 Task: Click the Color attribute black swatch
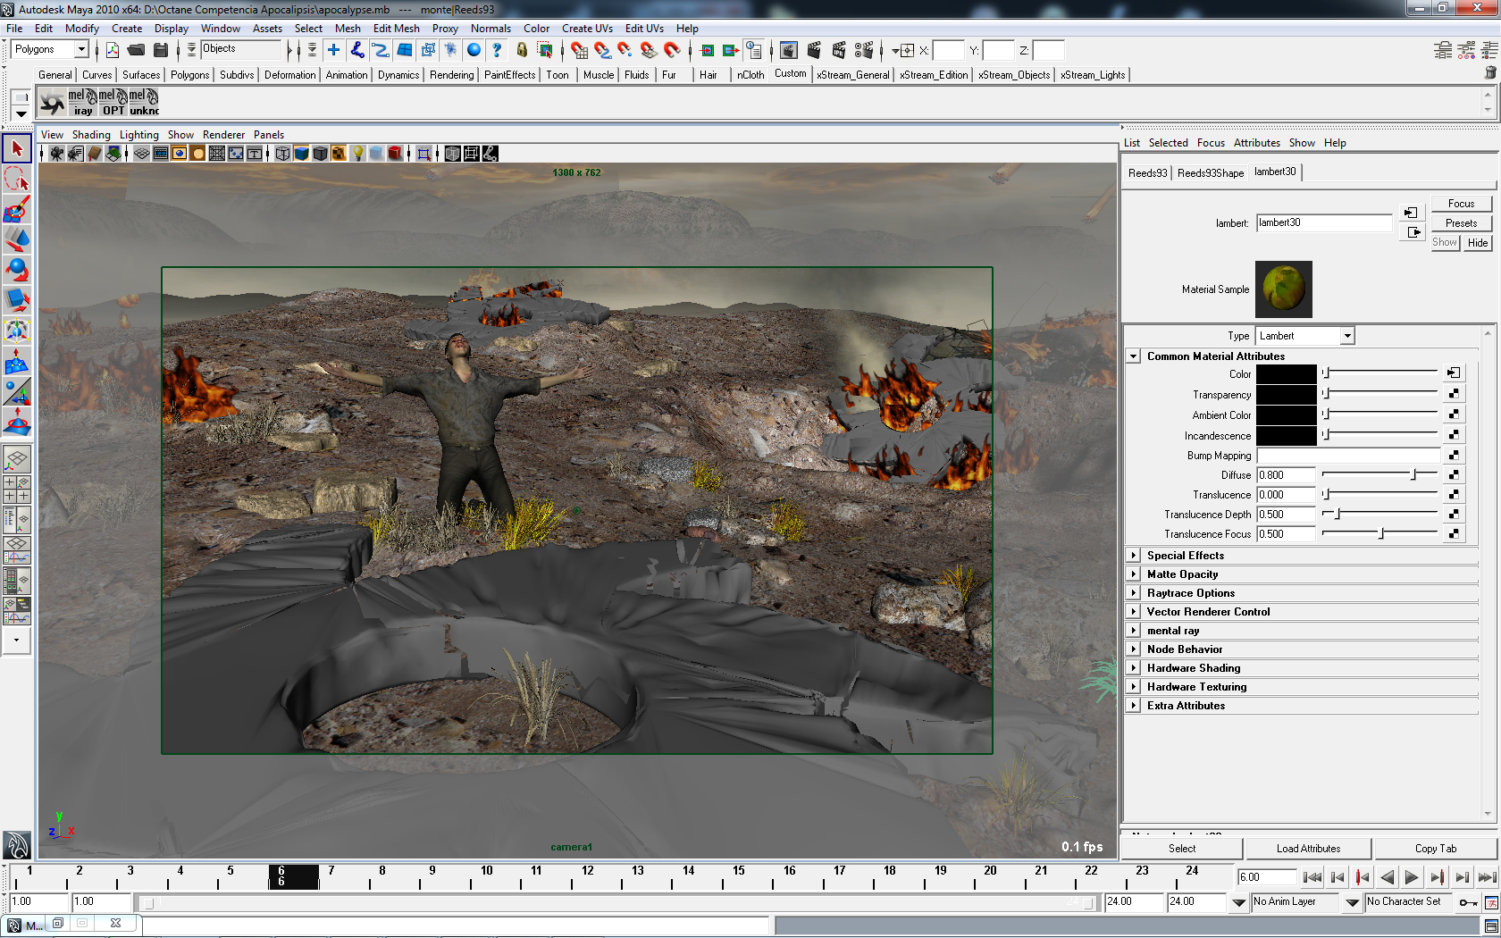pos(1287,374)
